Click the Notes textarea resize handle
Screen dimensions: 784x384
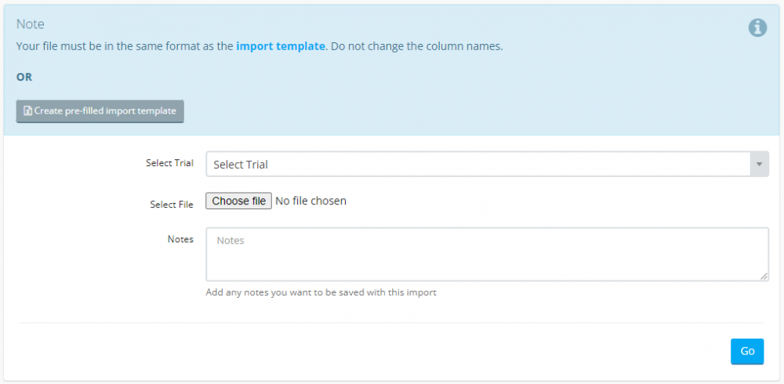pyautogui.click(x=764, y=277)
